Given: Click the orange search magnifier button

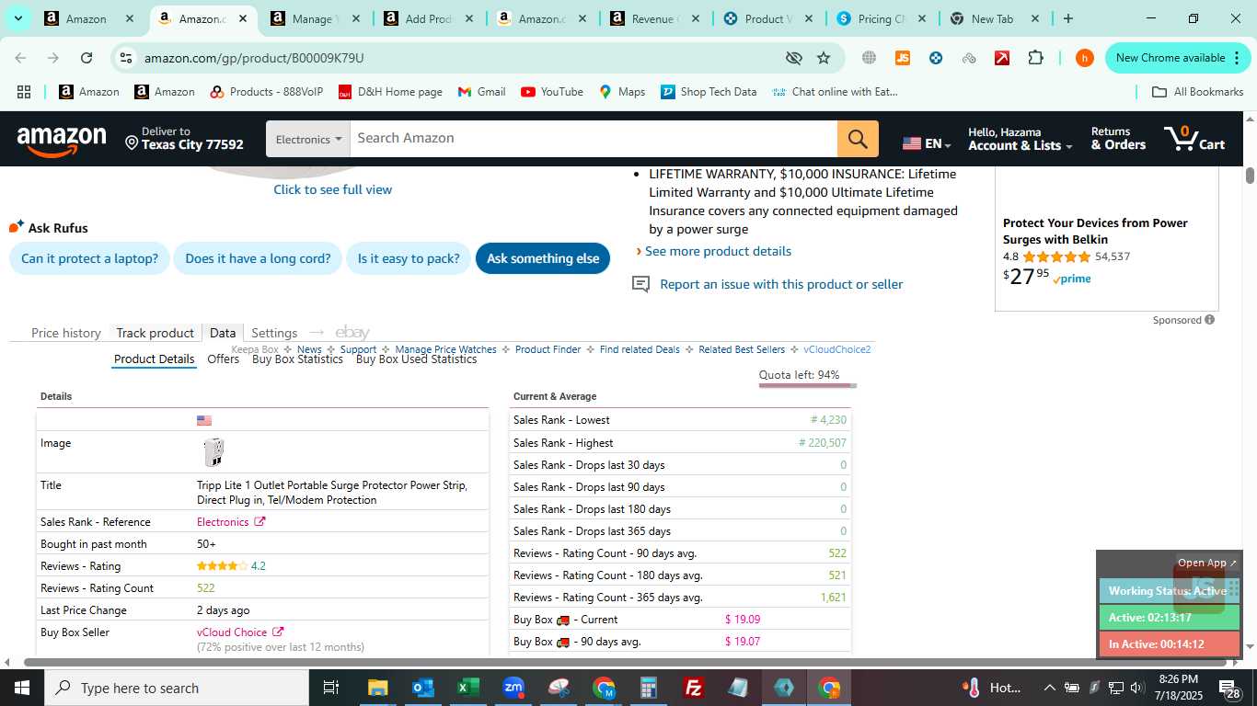Looking at the screenshot, I should coord(858,139).
